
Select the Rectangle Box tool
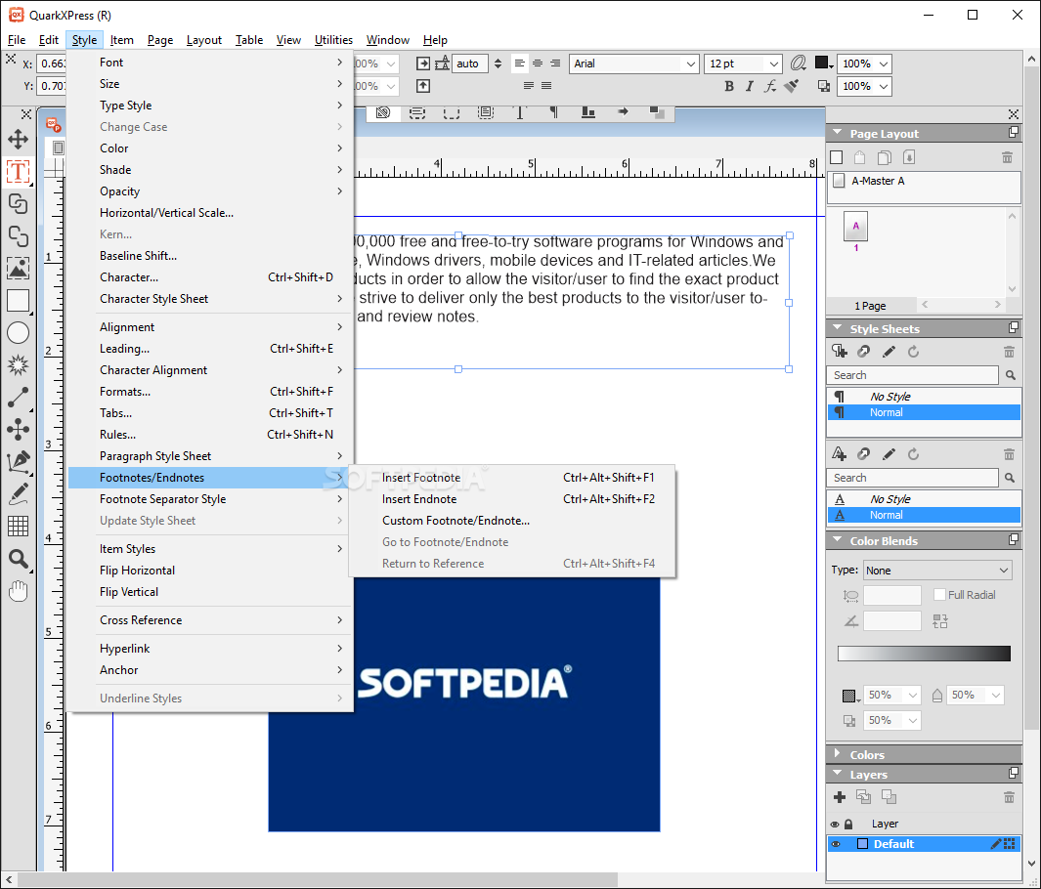pos(18,301)
